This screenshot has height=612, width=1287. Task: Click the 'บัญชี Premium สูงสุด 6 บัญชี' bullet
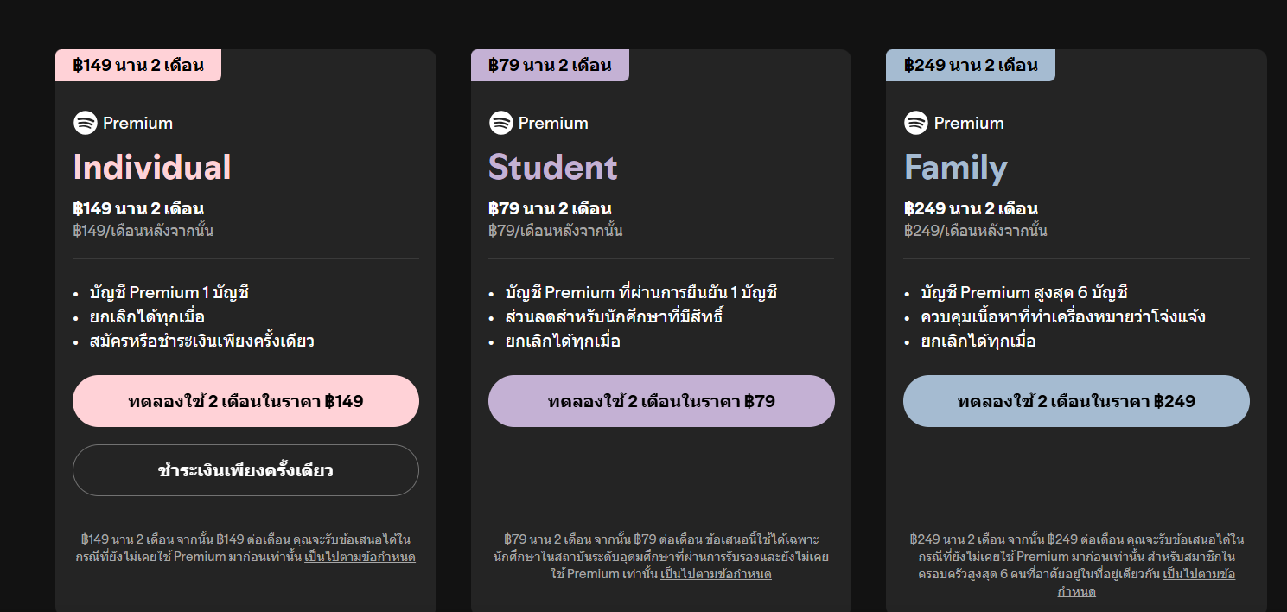tap(1024, 293)
